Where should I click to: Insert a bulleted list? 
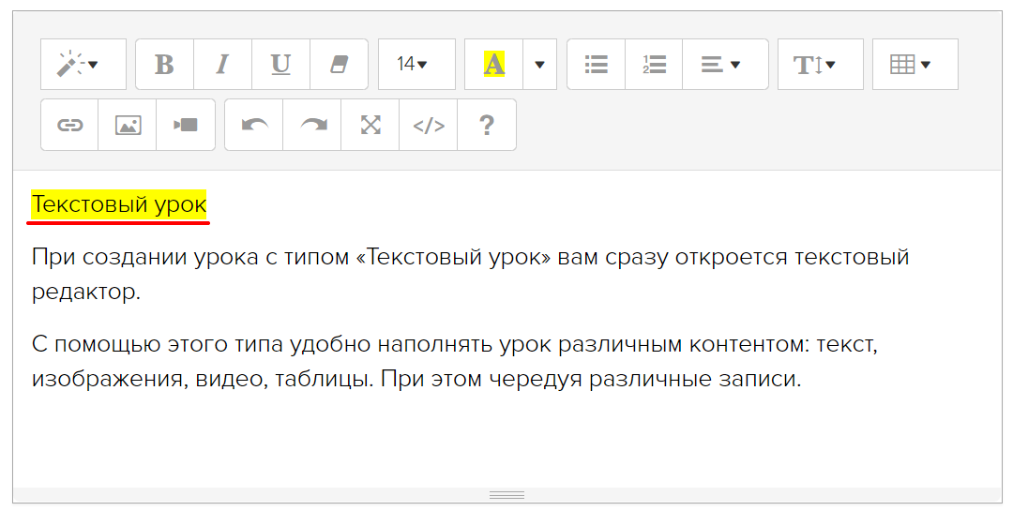pos(596,65)
